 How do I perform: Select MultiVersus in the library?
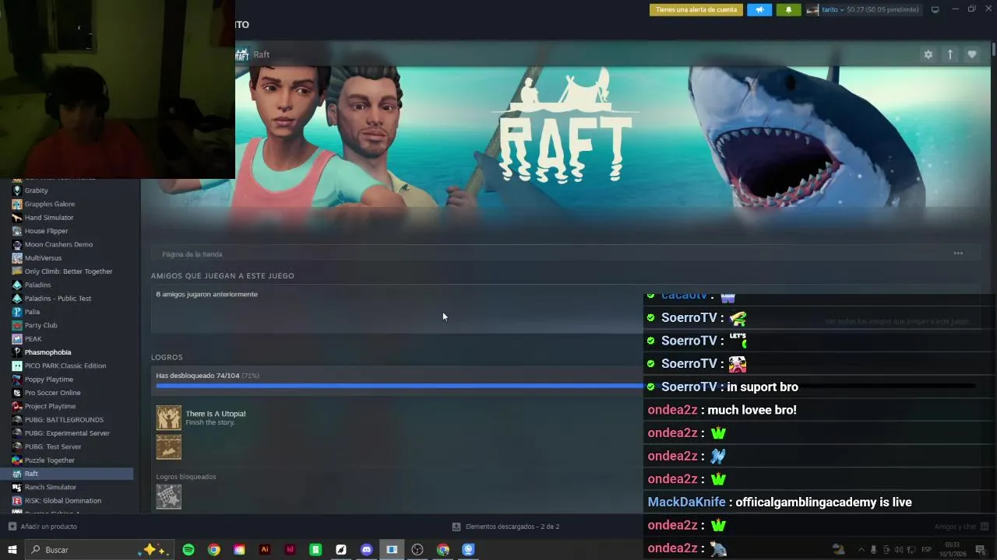click(x=43, y=258)
